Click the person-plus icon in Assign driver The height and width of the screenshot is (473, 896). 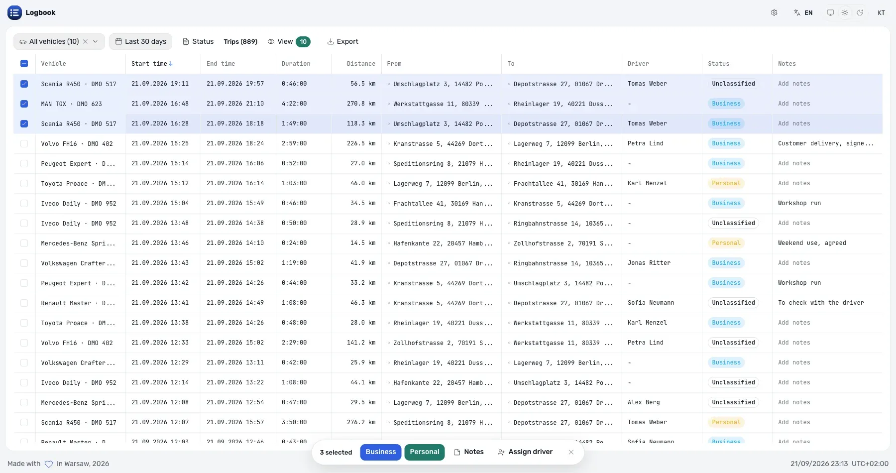501,452
